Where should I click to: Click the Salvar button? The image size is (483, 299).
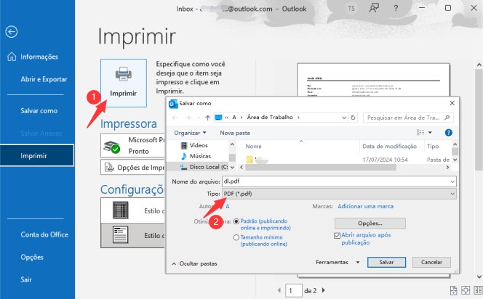[x=386, y=262]
